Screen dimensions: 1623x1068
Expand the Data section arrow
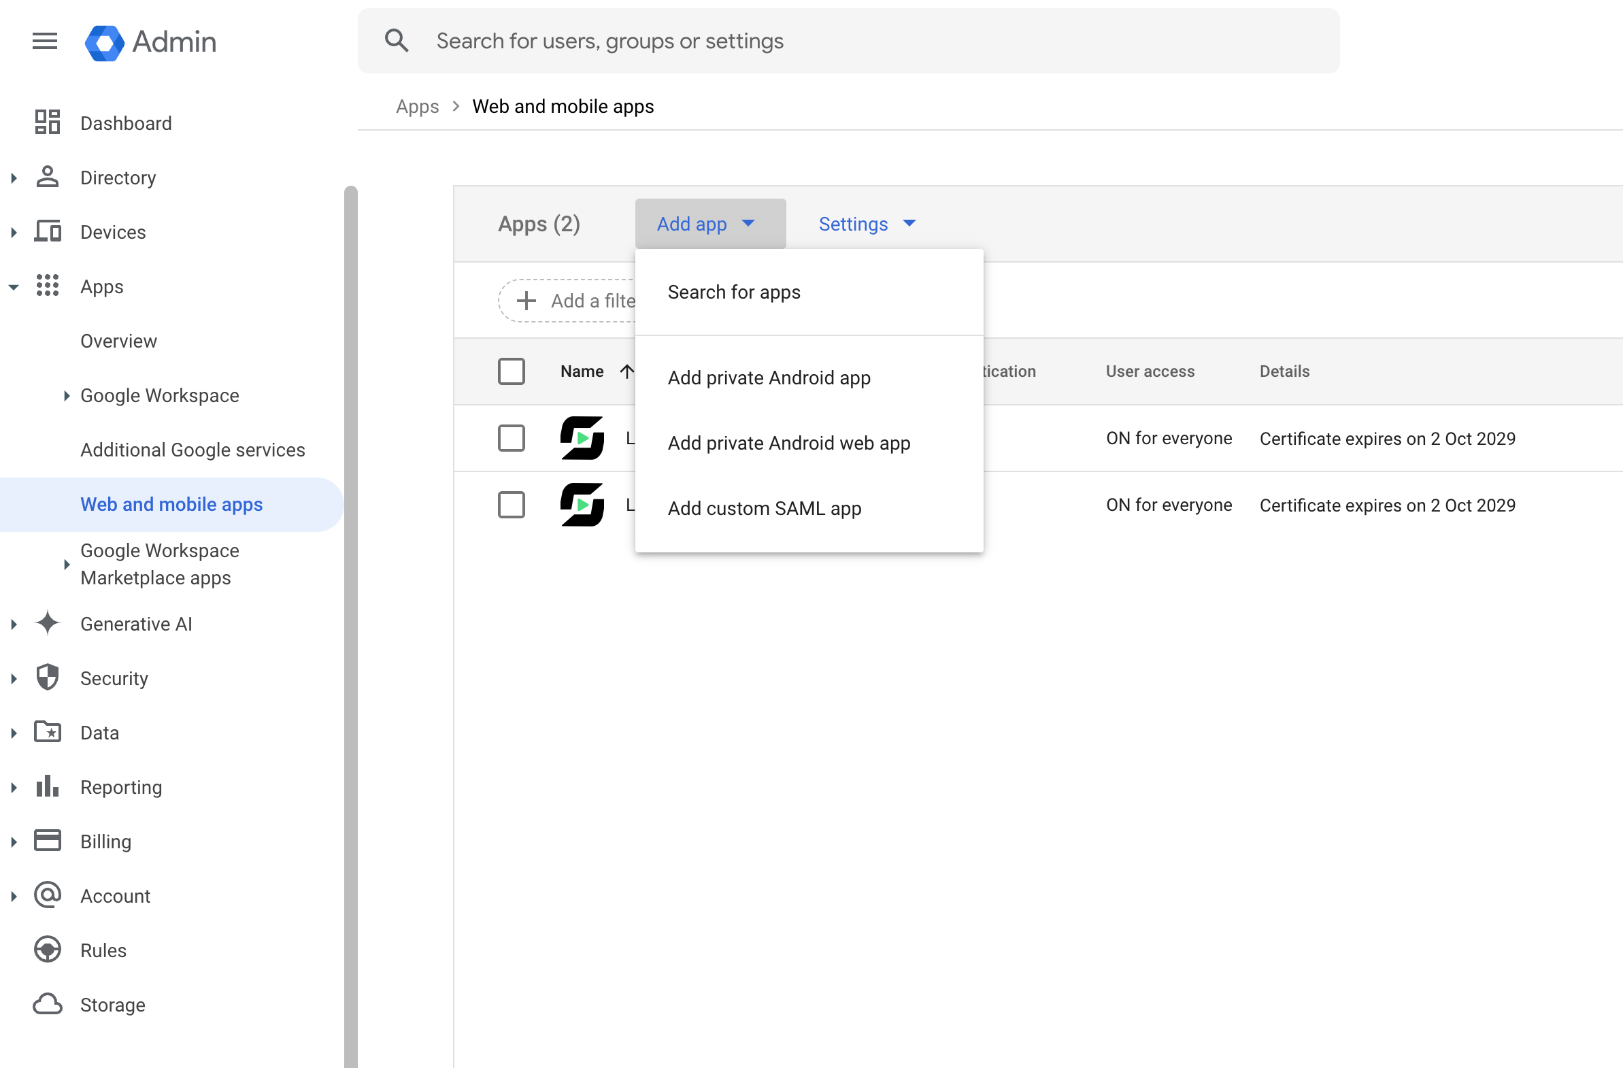14,733
